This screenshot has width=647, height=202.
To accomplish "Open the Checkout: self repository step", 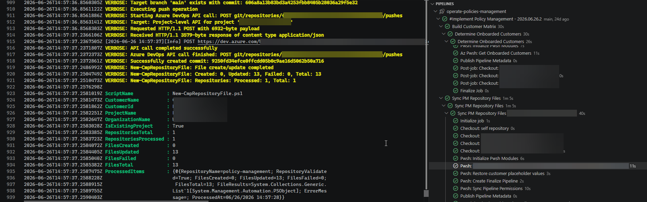I will tap(484, 128).
